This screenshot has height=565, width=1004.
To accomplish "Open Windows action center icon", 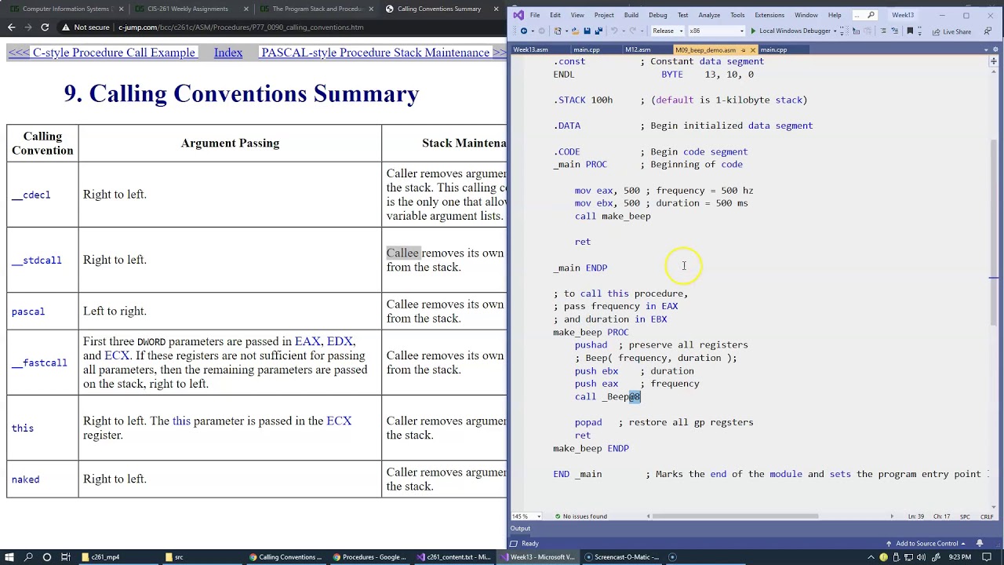I will pyautogui.click(x=988, y=557).
